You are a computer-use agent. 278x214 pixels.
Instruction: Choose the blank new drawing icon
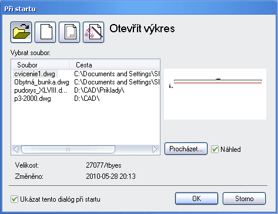click(x=45, y=32)
